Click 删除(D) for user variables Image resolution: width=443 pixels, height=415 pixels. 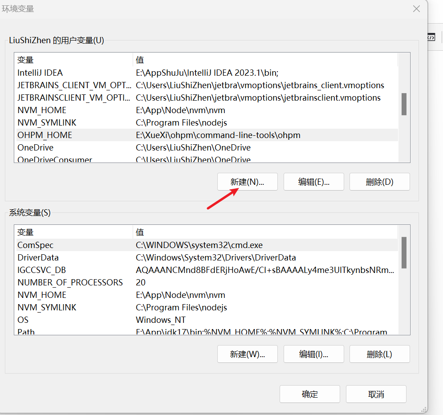(x=379, y=182)
